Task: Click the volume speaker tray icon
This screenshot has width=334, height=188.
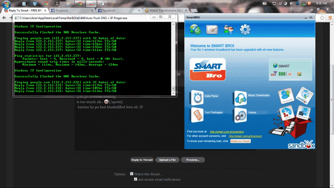Action: click(x=292, y=3)
